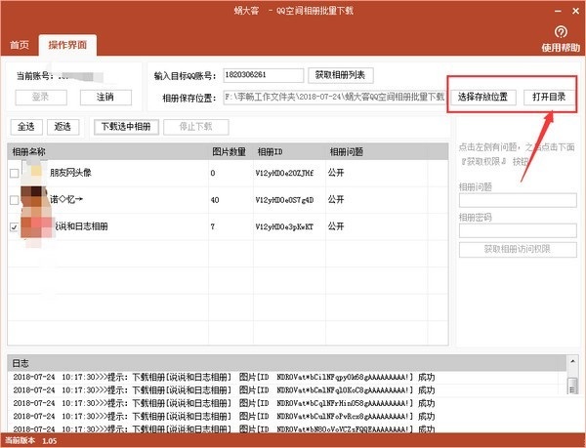Image resolution: width=586 pixels, height=448 pixels.
Task: Click 公开 status of 朋友网头像 row
Action: [x=336, y=173]
